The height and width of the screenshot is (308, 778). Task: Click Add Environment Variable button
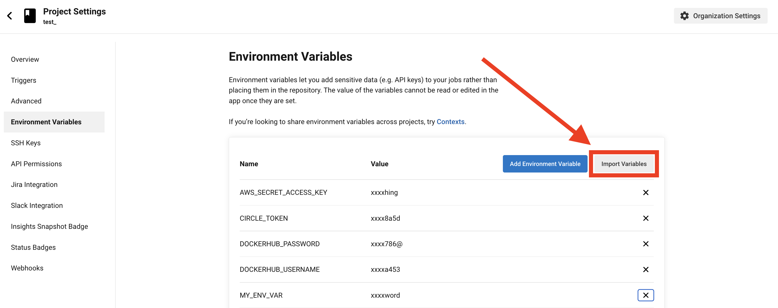(x=545, y=164)
